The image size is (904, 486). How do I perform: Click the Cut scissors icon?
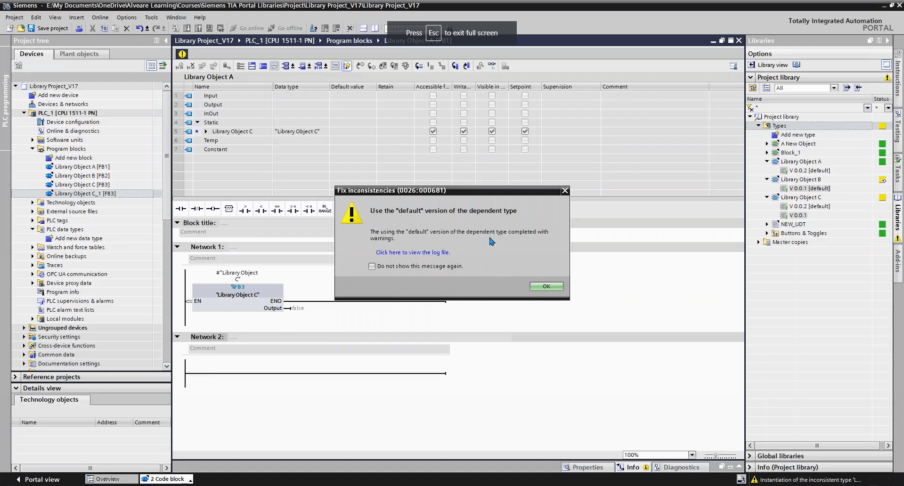92,28
